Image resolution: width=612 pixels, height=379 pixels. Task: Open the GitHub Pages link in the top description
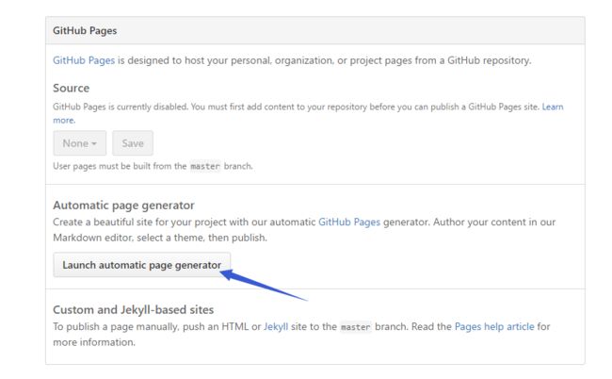point(84,60)
